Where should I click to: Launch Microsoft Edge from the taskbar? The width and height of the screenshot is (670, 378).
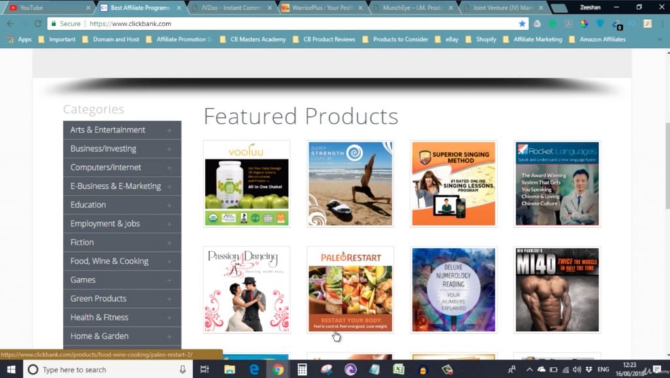(x=254, y=369)
